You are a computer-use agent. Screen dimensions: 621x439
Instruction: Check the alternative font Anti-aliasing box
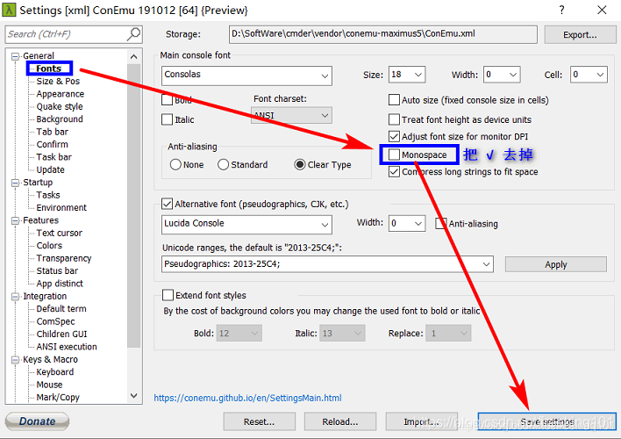pyautogui.click(x=441, y=224)
